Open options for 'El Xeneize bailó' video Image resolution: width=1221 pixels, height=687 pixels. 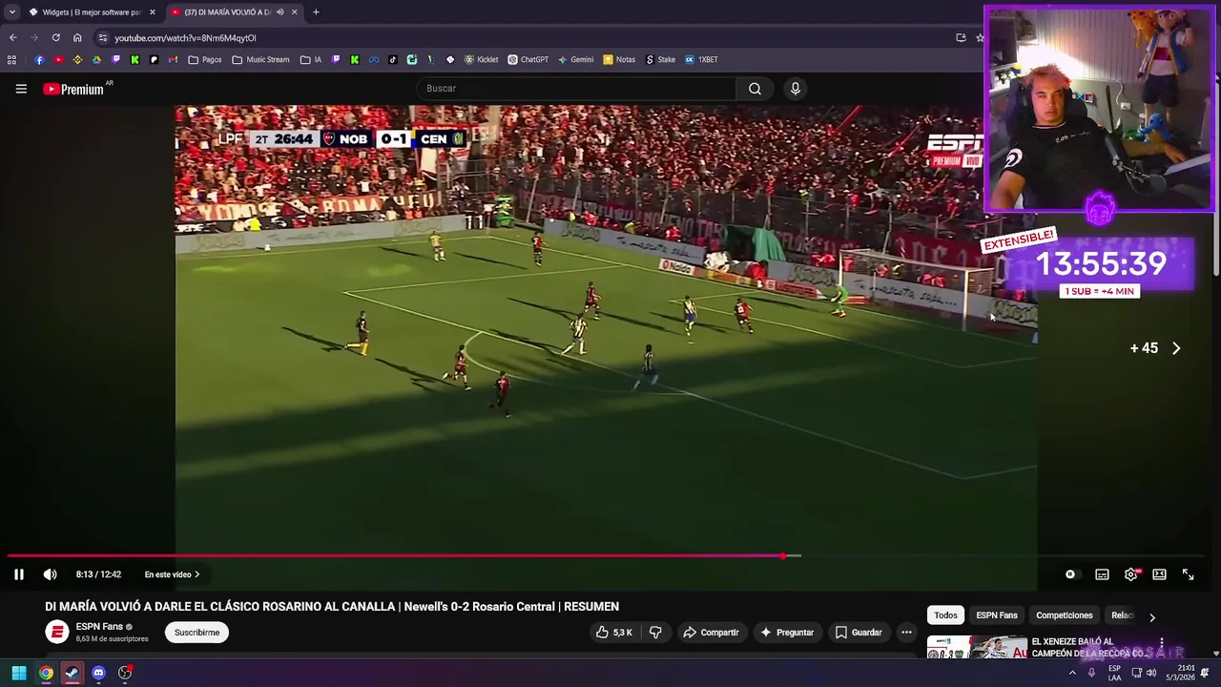coord(1161,644)
